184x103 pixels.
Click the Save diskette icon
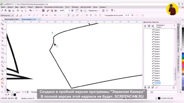click(9, 11)
